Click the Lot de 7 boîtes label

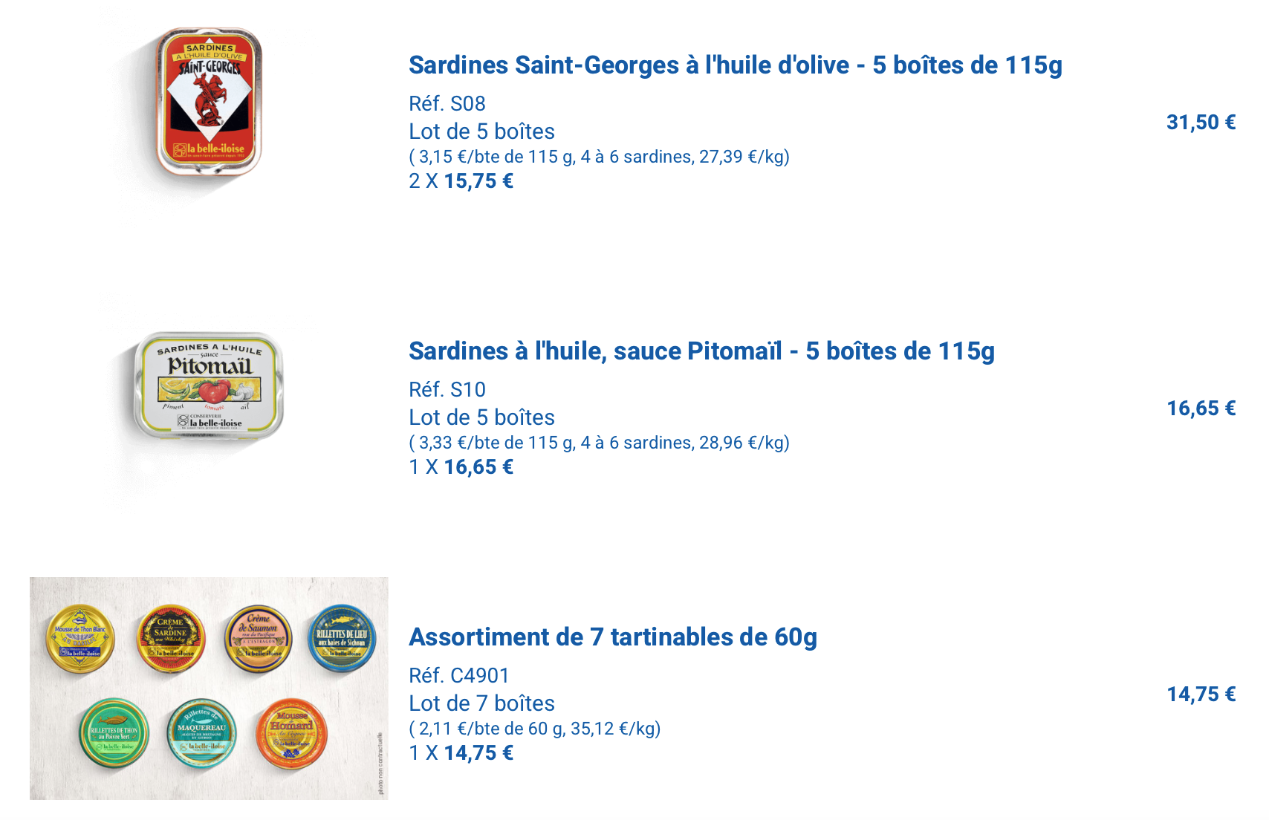pyautogui.click(x=481, y=703)
